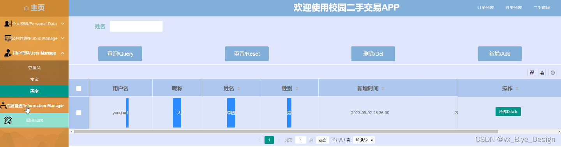The height and width of the screenshot is (147, 561).
Task: Click the table print icon
Action: (552, 73)
